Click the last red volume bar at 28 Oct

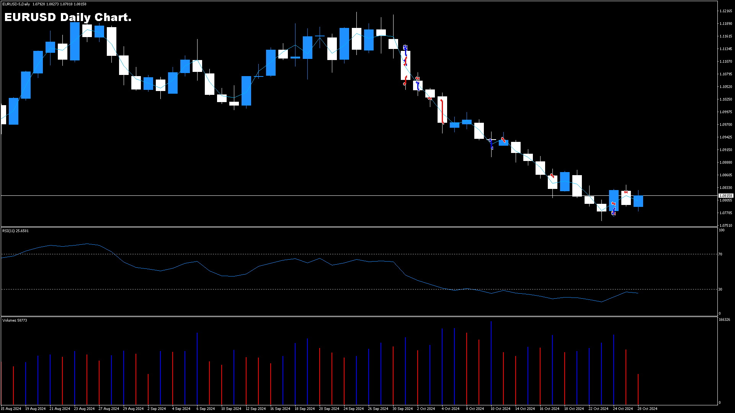click(x=638, y=389)
